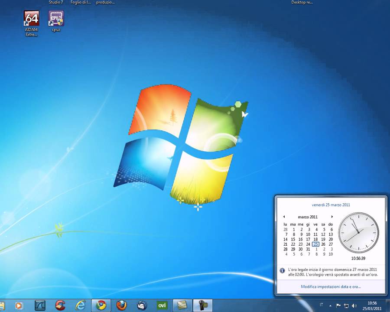Image resolution: width=390 pixels, height=312 pixels.
Task: Launch Windows Media Player from taskbar
Action: (x=19, y=305)
